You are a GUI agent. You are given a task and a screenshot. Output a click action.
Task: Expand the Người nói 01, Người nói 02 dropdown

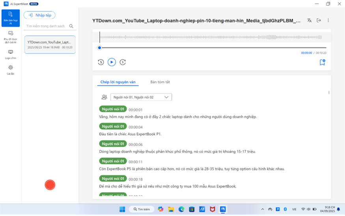tap(141, 97)
